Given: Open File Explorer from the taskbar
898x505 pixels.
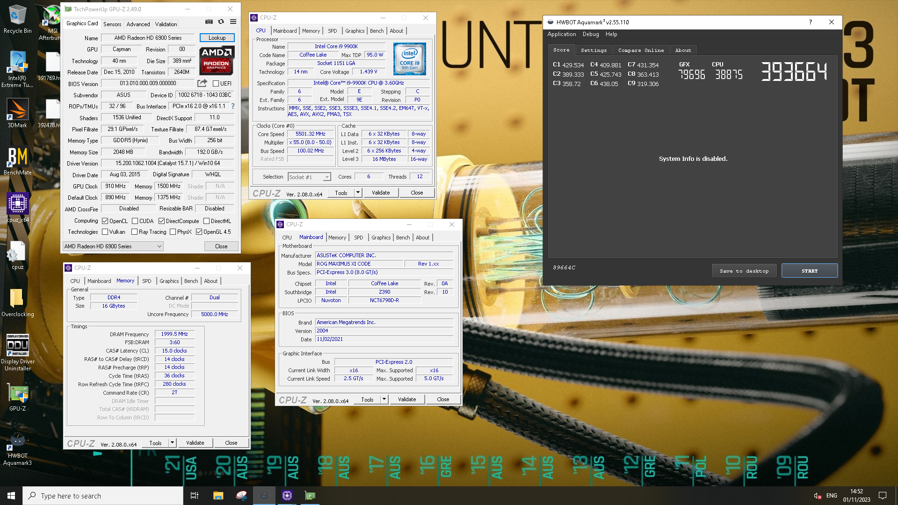Looking at the screenshot, I should pyautogui.click(x=218, y=496).
